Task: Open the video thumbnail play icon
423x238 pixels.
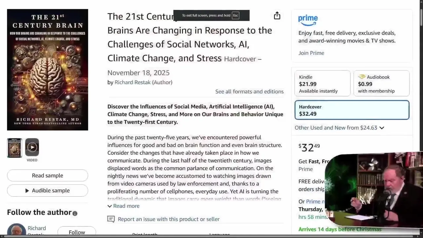Action: click(x=32, y=147)
